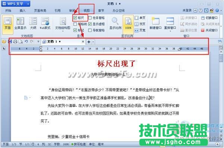The image size is (224, 148).
Task: Open the quick access toolbar customize dropdown
Action: coord(38,42)
